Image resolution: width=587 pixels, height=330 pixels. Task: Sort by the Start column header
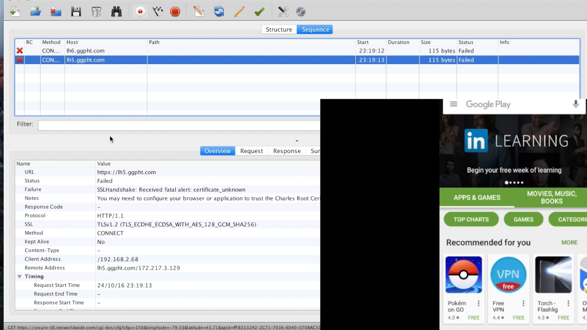(x=371, y=42)
